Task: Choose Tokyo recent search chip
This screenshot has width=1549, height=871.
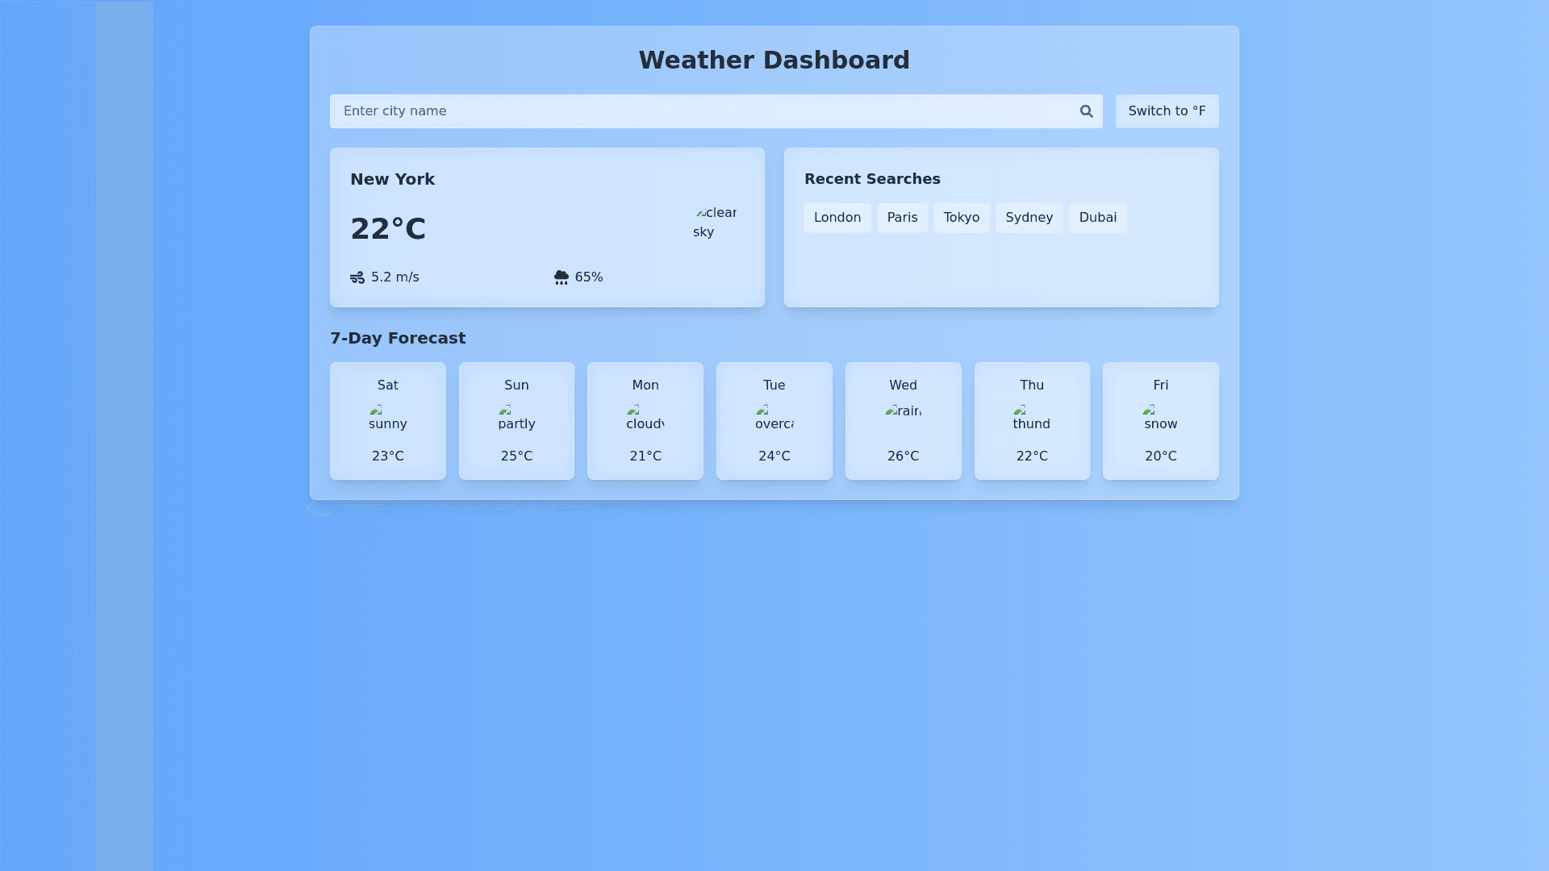Action: (x=961, y=218)
